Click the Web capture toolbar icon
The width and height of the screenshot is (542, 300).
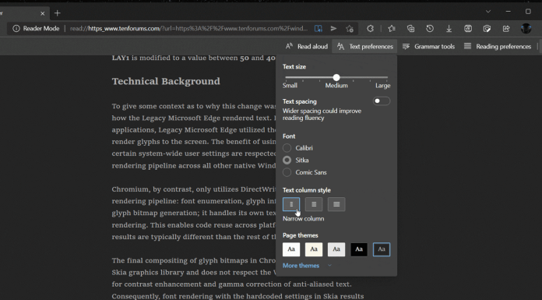pyautogui.click(x=487, y=28)
